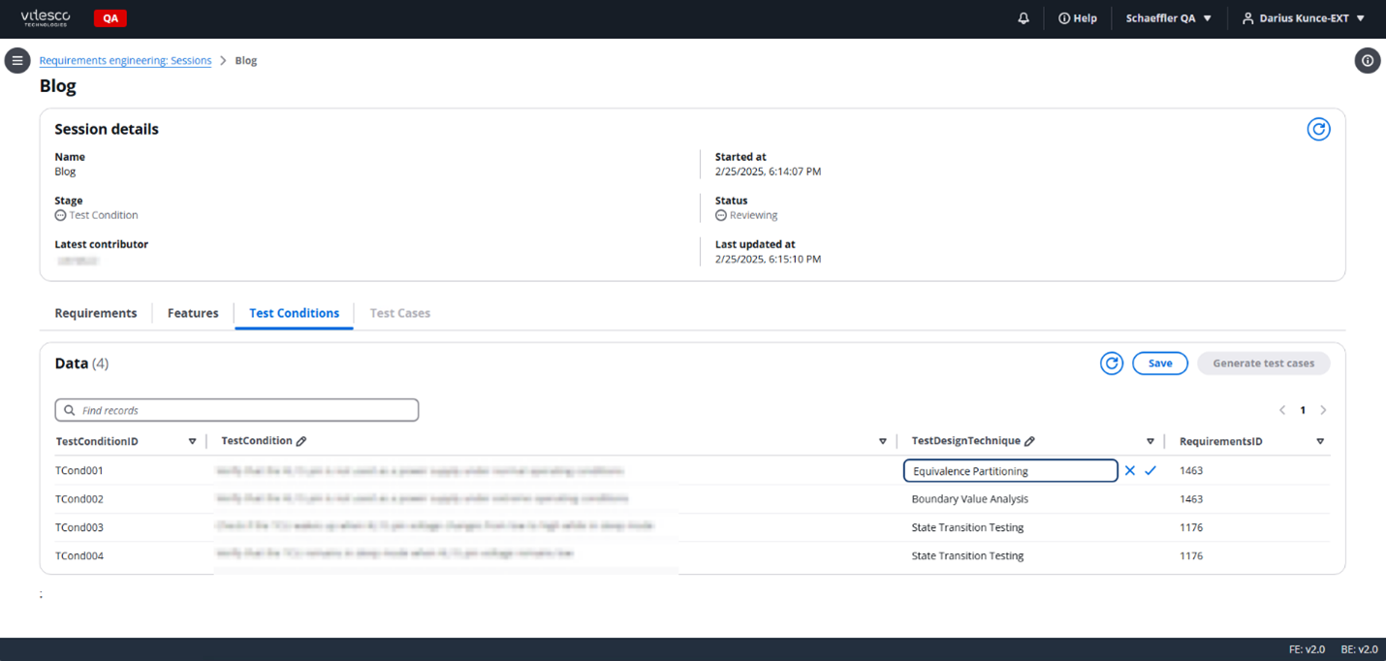The height and width of the screenshot is (661, 1386).
Task: Switch to the Features tab
Action: [x=192, y=313]
